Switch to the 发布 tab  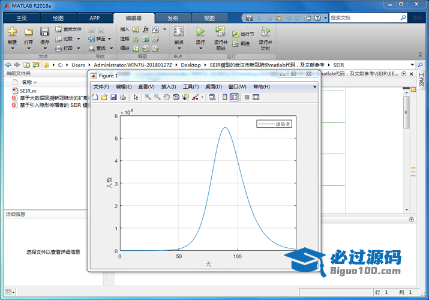(173, 18)
